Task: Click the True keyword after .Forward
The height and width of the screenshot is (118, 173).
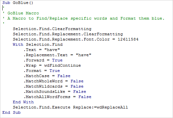Action: pos(57,60)
